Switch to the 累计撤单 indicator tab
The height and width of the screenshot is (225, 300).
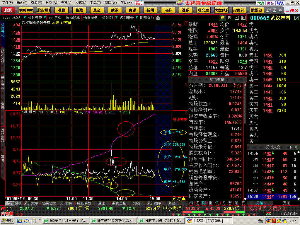(x=154, y=203)
